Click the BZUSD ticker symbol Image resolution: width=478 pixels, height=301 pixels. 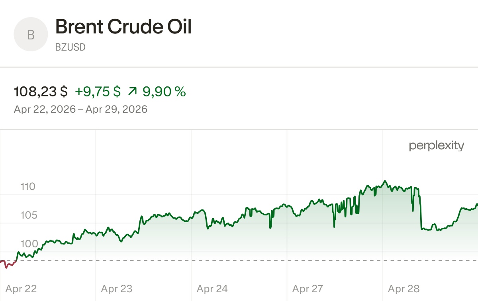tap(70, 47)
